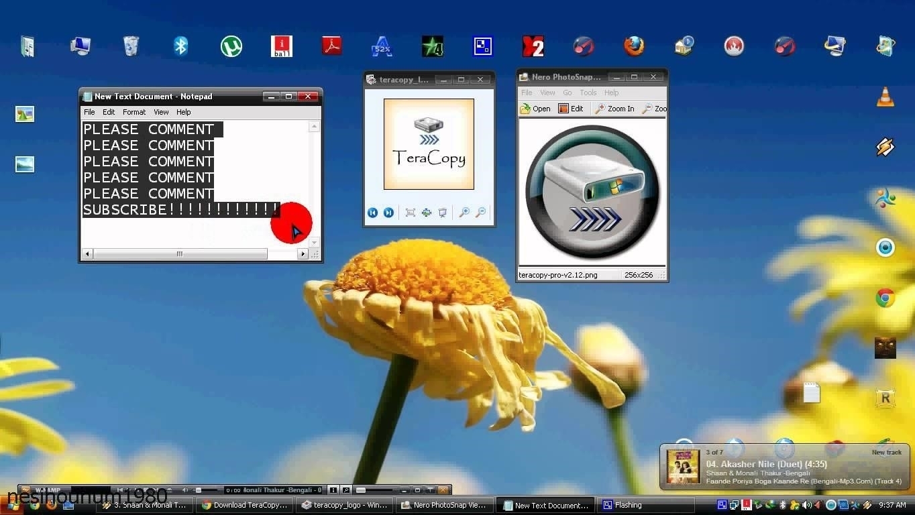
Task: Launch VLC media player from desktop
Action: pyautogui.click(x=885, y=97)
